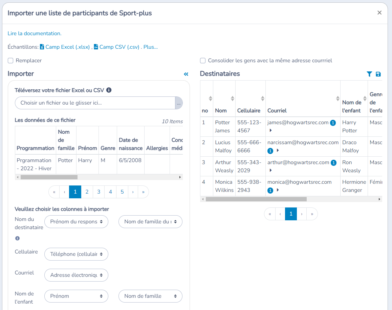The image size is (392, 310).
Task: Go to previous page of file data
Action: (x=65, y=192)
